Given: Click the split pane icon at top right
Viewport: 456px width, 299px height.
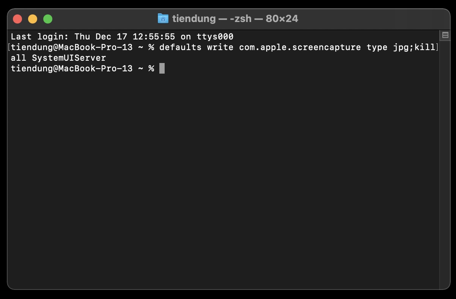Looking at the screenshot, I should point(445,35).
